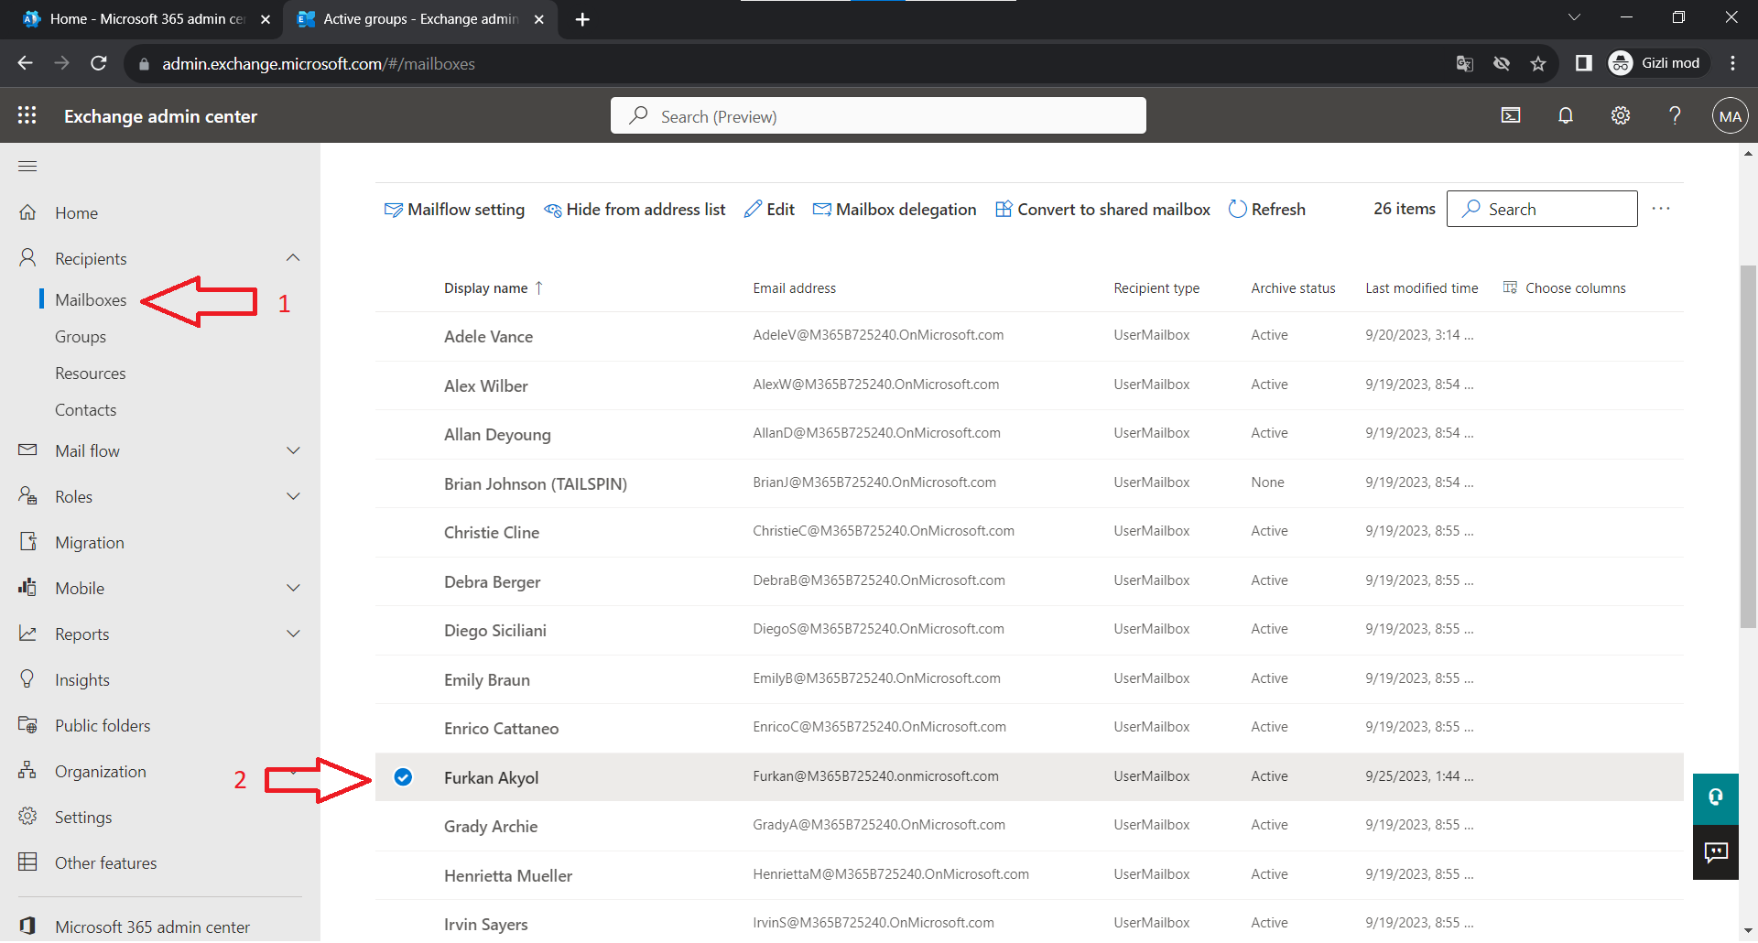Open the Cloud Shell terminal icon

click(x=1511, y=115)
